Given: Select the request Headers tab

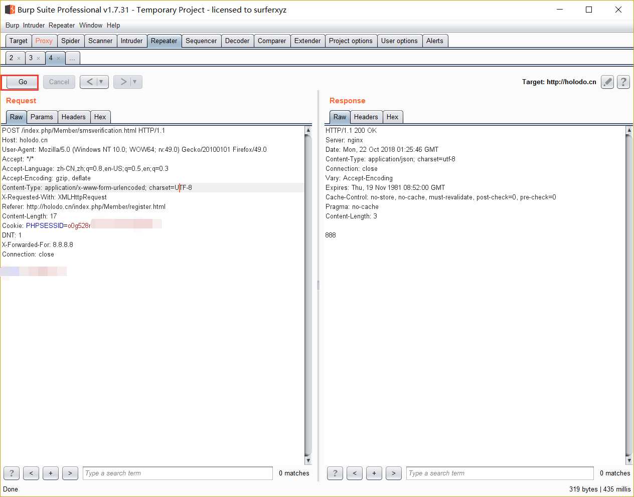Looking at the screenshot, I should (x=74, y=117).
